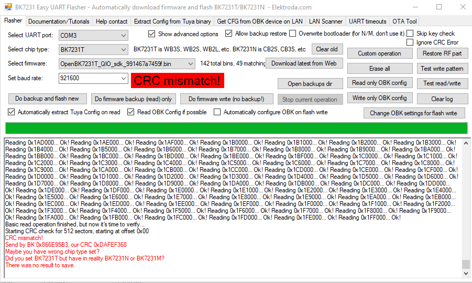Click the Erase all button
Image resolution: width=472 pixels, height=283 pixels.
(x=380, y=68)
